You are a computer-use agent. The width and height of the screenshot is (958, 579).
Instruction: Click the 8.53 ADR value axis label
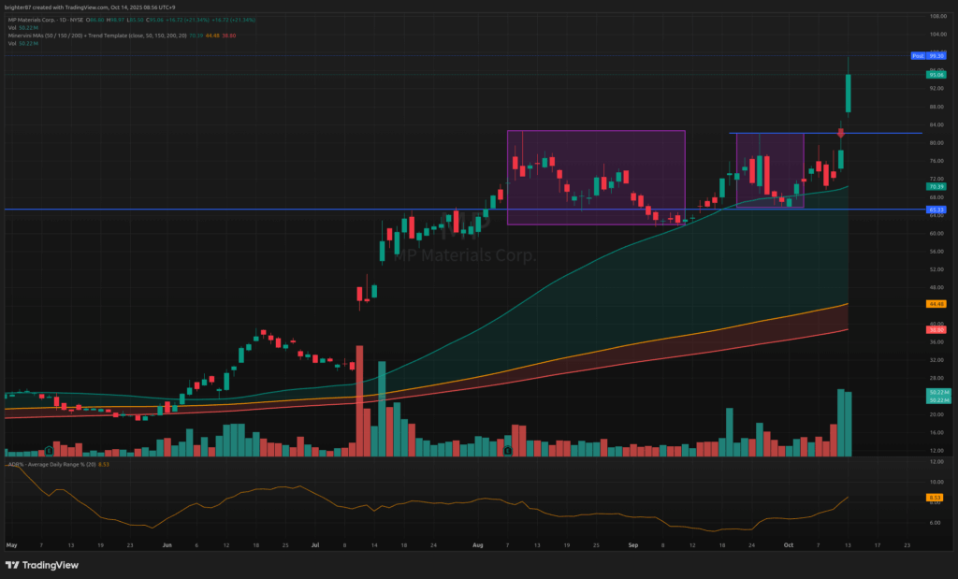click(x=936, y=498)
